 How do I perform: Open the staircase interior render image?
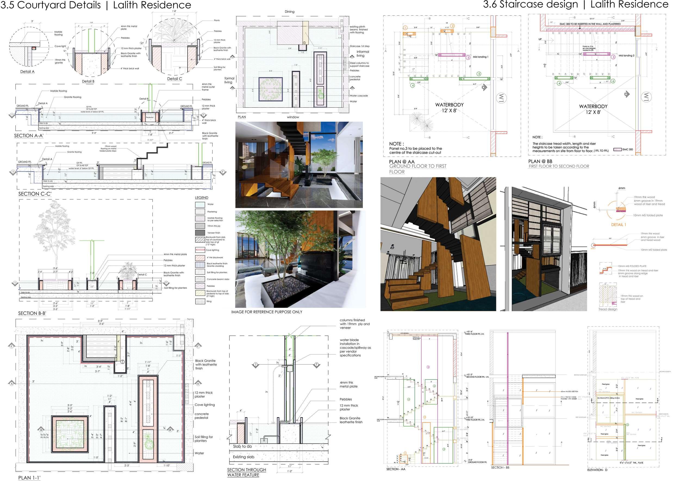point(299,165)
